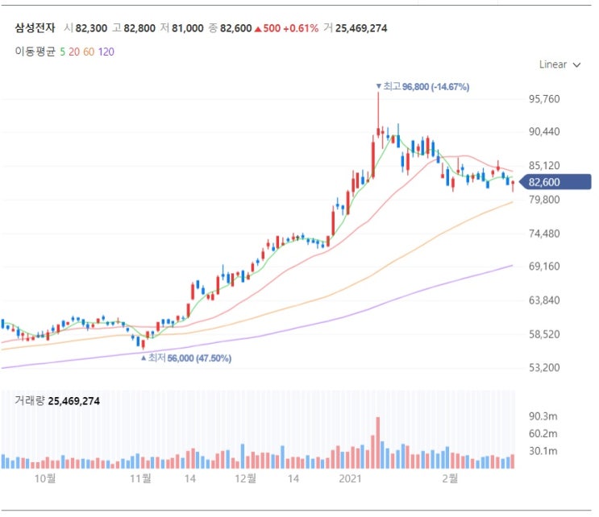
Task: Open the Linear scale dropdown
Action: (559, 64)
